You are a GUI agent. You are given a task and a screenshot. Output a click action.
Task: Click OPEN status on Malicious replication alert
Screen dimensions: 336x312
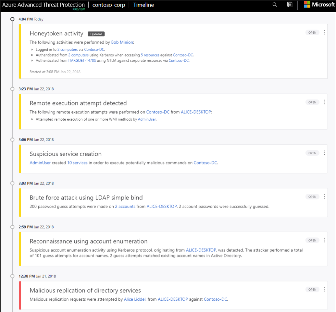(312, 290)
